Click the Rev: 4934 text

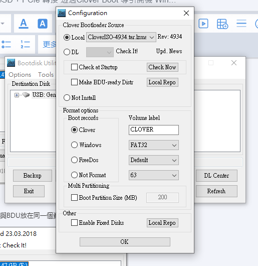[x=170, y=37]
